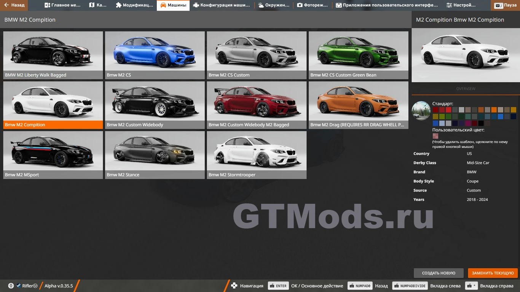Go back with the Назад button
520x292 pixels.
pyautogui.click(x=14, y=5)
